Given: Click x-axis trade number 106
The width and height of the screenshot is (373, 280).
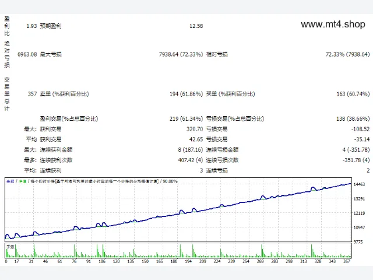Looking at the screenshot, I should [102, 261].
